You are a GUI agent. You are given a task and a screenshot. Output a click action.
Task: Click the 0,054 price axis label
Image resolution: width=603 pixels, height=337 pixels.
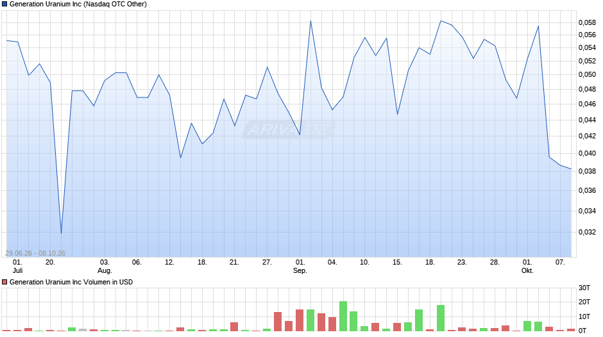pyautogui.click(x=587, y=47)
